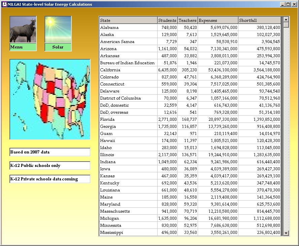Select the Florida state cell
This screenshot has width=299, height=246.
[128, 119]
